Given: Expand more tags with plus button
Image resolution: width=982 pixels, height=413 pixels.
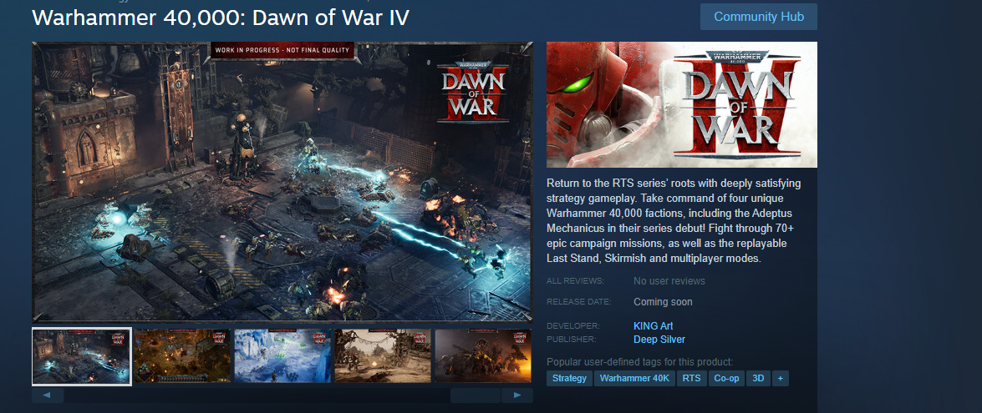Looking at the screenshot, I should (x=781, y=378).
